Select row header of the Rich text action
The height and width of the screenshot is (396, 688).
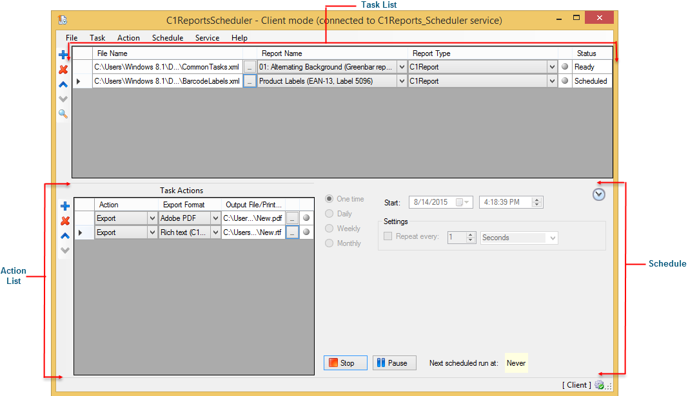(84, 232)
